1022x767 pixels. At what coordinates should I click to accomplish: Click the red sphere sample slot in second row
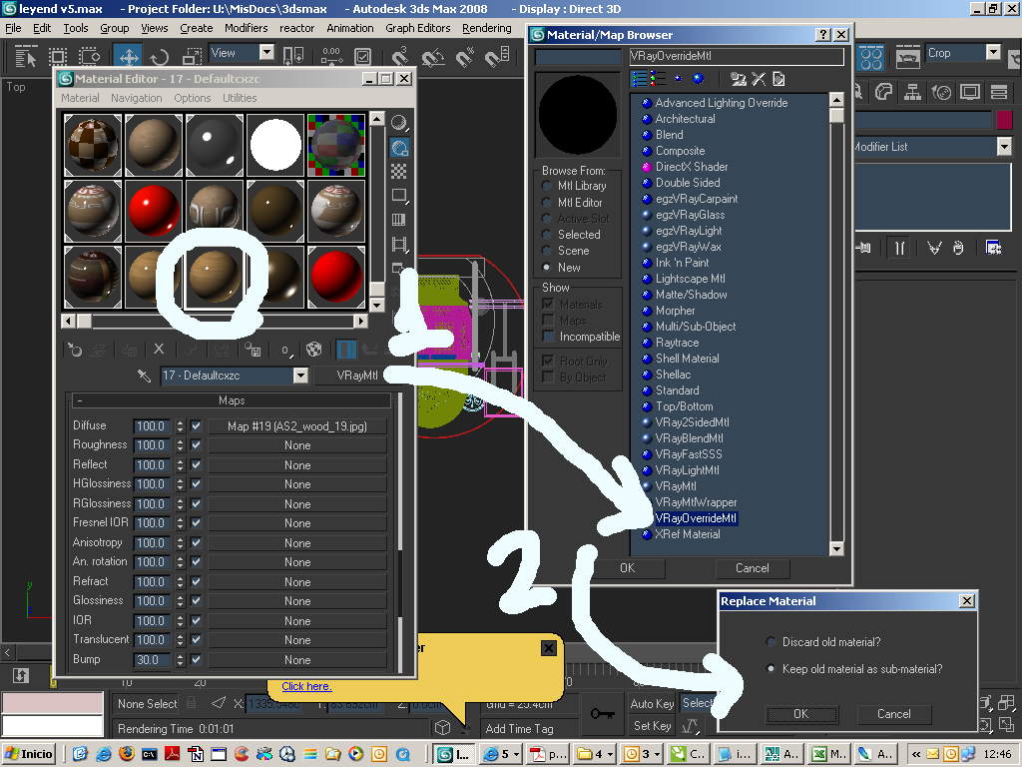coord(154,210)
